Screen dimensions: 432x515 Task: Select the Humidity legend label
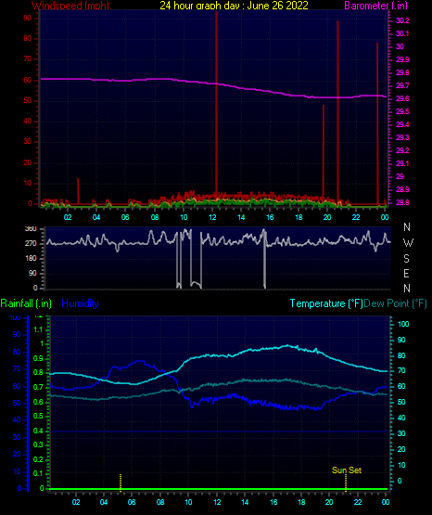(80, 303)
